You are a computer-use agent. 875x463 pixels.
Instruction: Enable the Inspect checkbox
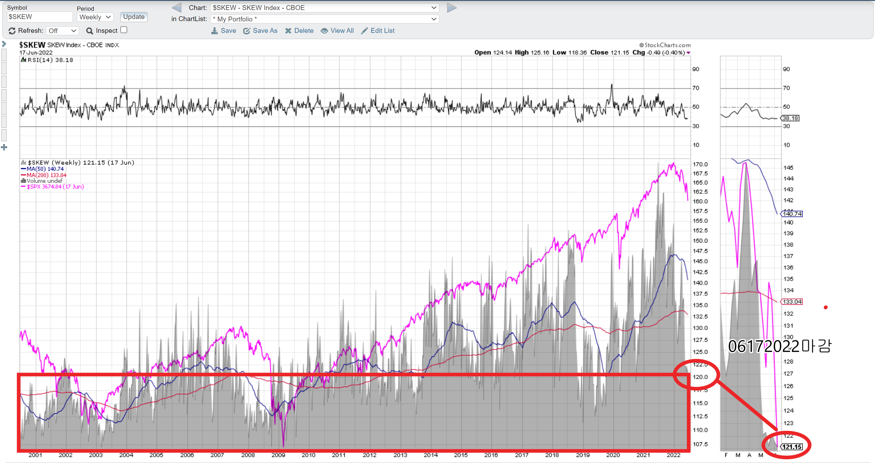coord(124,30)
